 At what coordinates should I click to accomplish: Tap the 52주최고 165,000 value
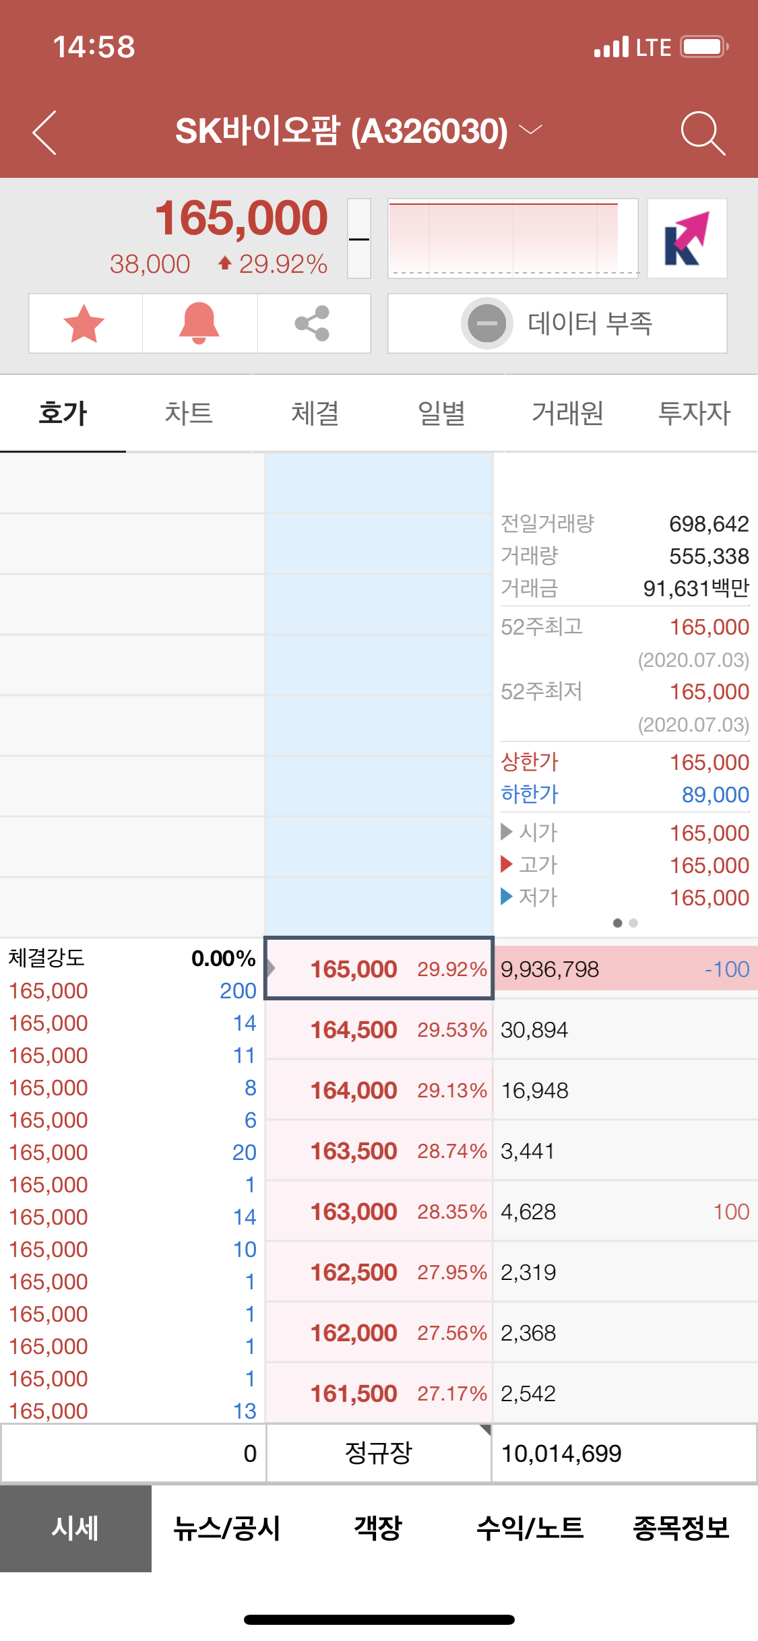coord(709,626)
